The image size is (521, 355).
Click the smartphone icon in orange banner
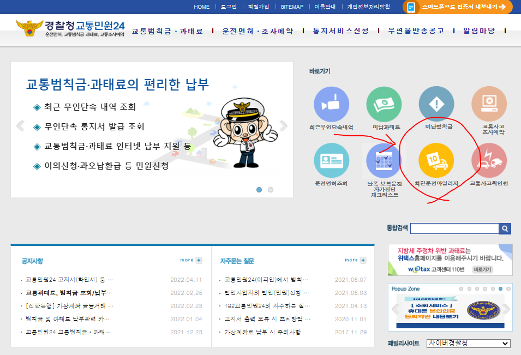[x=411, y=7]
